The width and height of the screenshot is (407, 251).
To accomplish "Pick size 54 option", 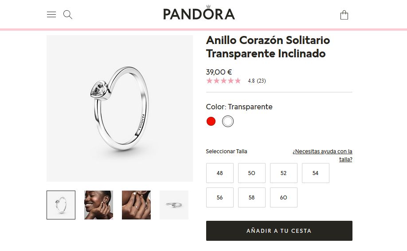I will coord(316,173).
